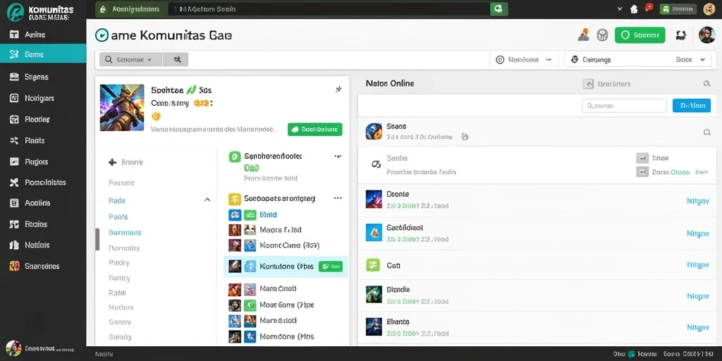The height and width of the screenshot is (361, 722).
Task: Click the orange person icon in the page header
Action: (584, 35)
